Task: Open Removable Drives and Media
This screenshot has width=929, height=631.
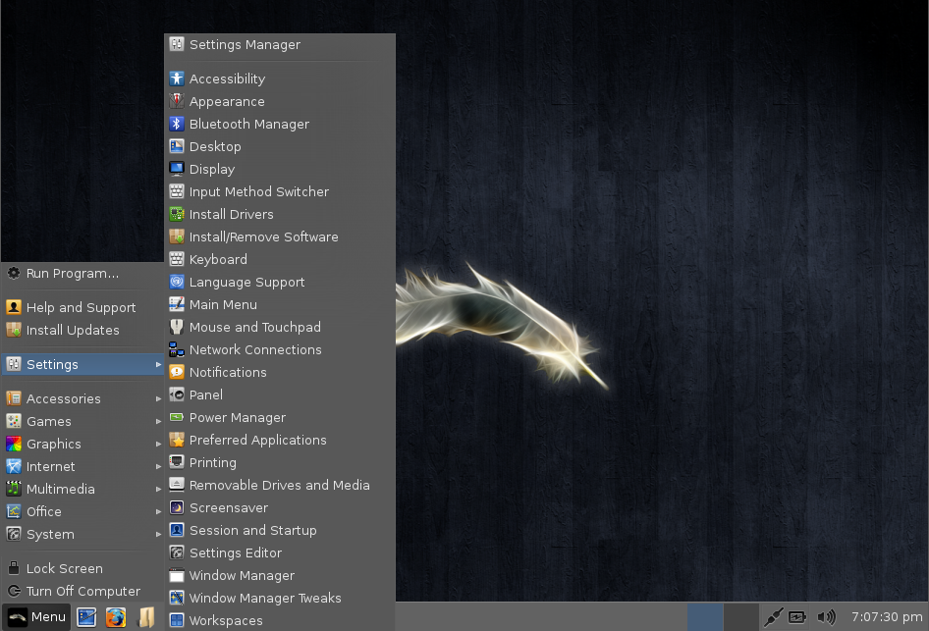Action: click(280, 485)
